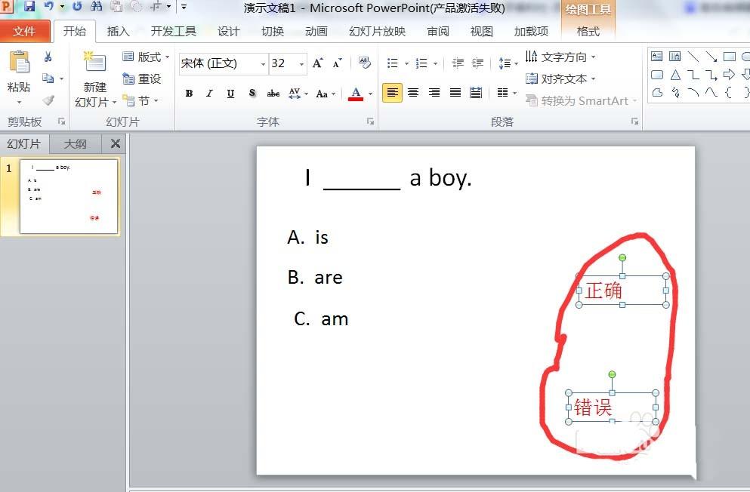
Task: Open 文字方向 text direction tool
Action: click(557, 57)
